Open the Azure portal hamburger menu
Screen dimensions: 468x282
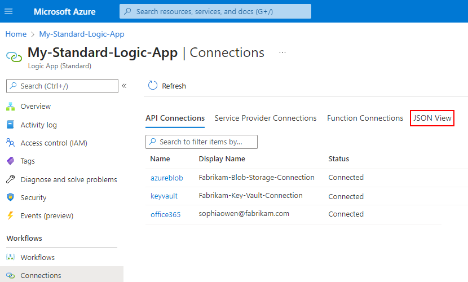click(x=8, y=11)
